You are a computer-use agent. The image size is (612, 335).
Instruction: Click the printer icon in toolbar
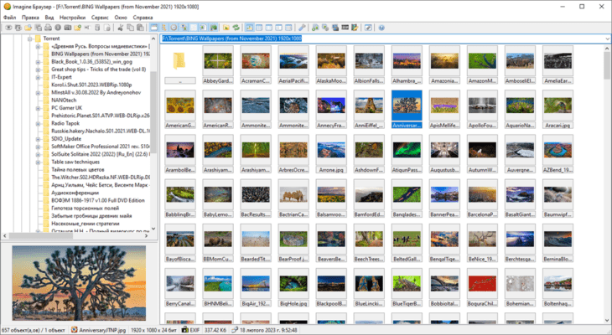point(48,28)
